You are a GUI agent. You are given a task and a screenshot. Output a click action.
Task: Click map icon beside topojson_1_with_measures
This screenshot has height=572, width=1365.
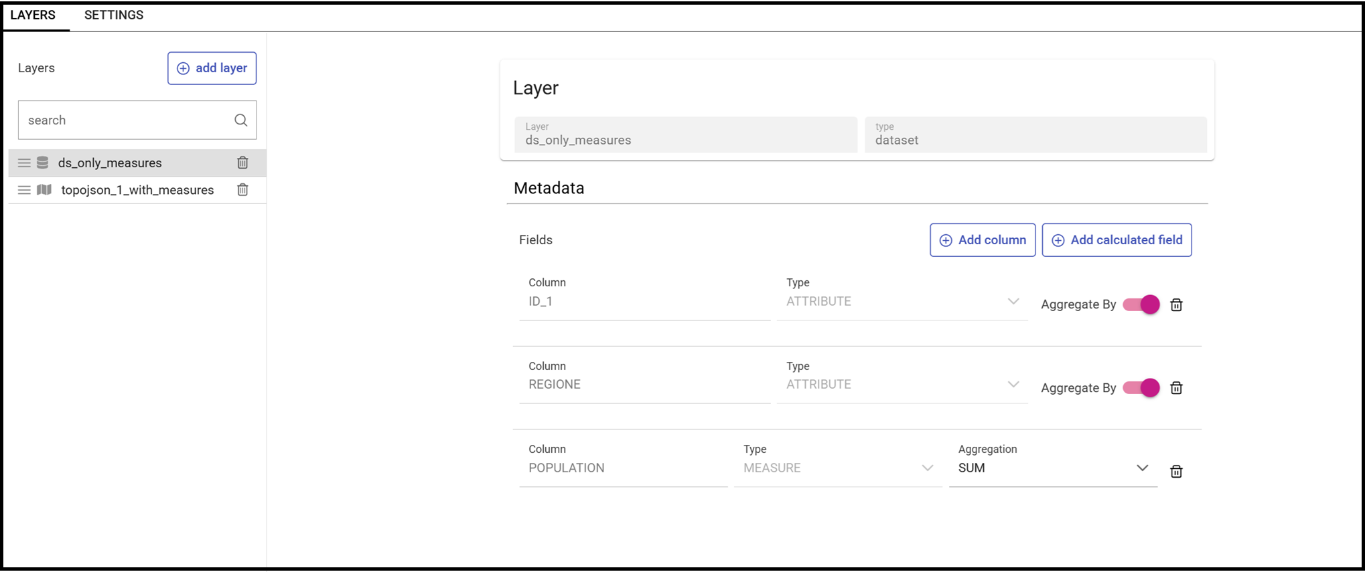point(44,190)
